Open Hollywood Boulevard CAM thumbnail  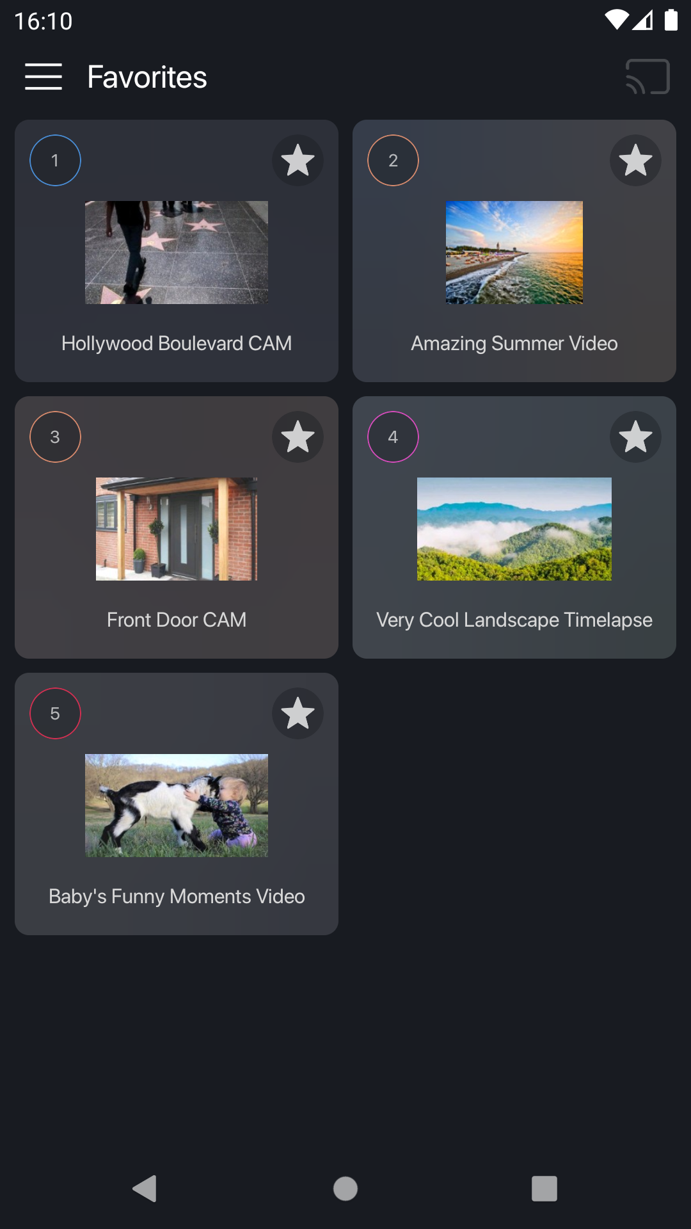point(177,252)
